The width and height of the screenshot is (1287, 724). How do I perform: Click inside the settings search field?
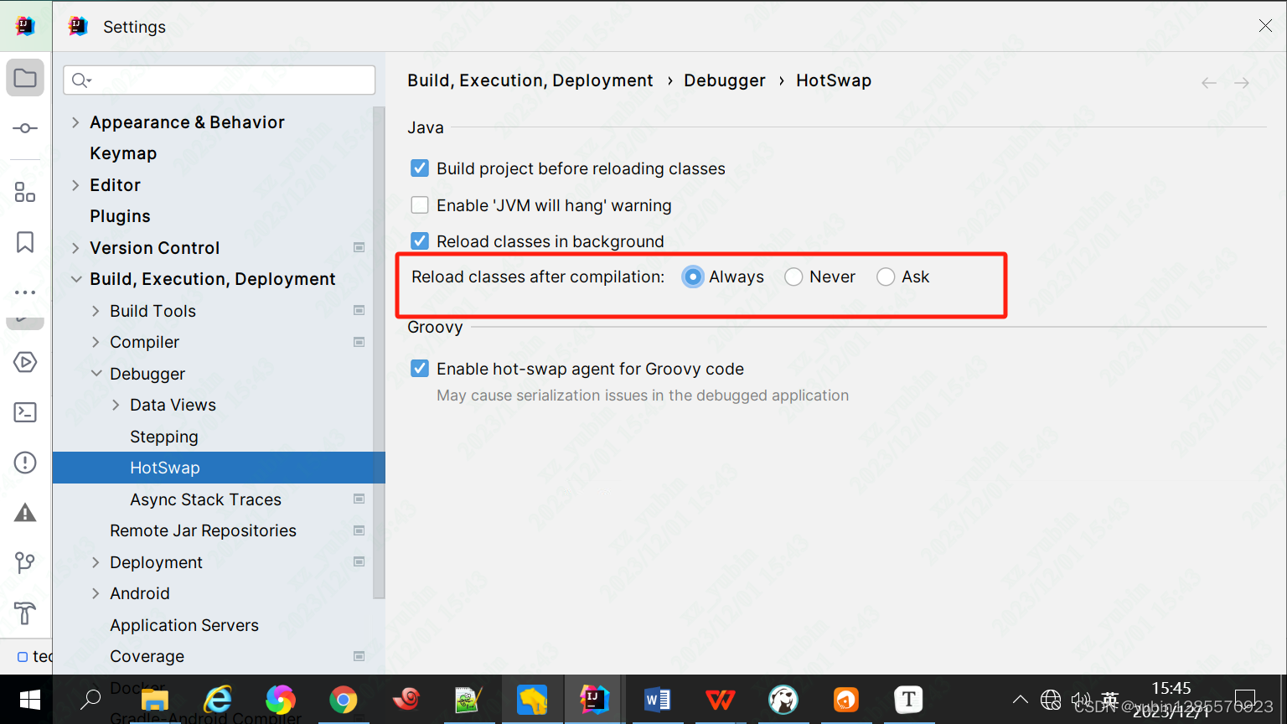(218, 80)
